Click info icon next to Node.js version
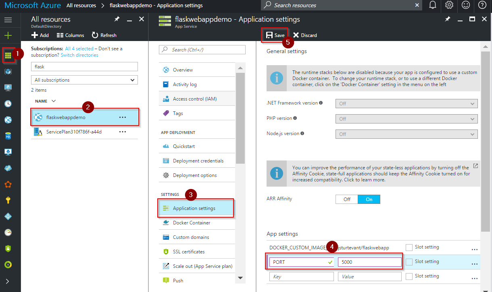Screen dimensions: 492x292 [x=302, y=134]
